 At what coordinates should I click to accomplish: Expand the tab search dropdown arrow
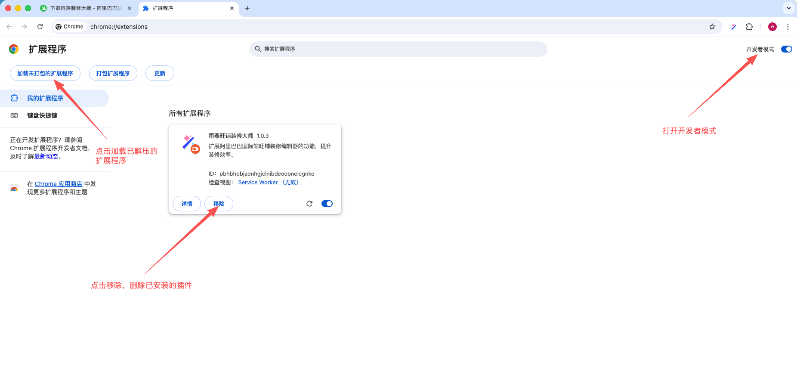click(788, 8)
